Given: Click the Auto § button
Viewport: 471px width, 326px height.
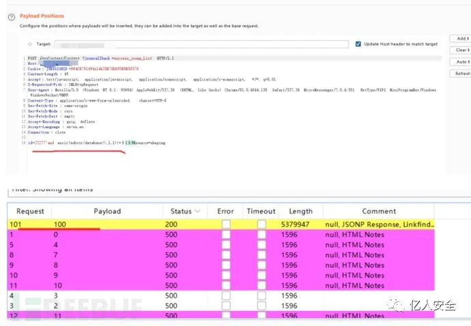Looking at the screenshot, I should 461,62.
